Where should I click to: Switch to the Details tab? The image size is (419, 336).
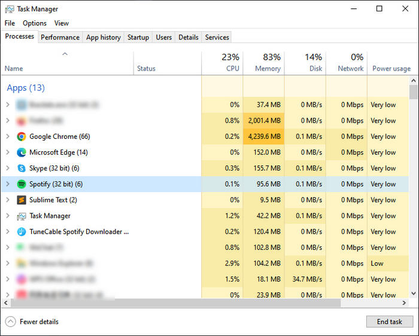189,37
